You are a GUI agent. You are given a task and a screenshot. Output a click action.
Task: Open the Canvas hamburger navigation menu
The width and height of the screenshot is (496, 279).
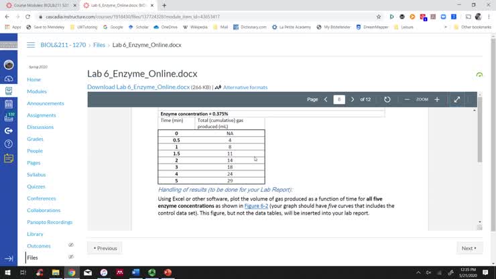(x=30, y=45)
